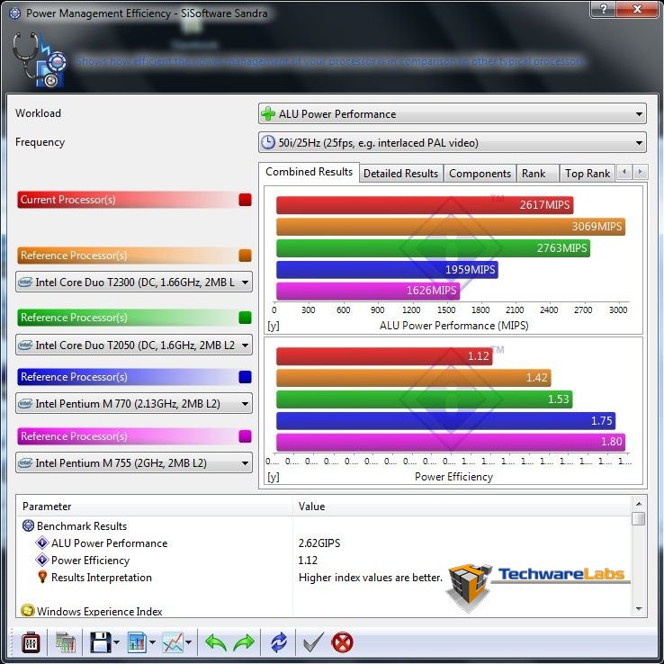This screenshot has height=664, width=664.
Task: Click the Windows Experience Index row icon
Action: tap(28, 611)
